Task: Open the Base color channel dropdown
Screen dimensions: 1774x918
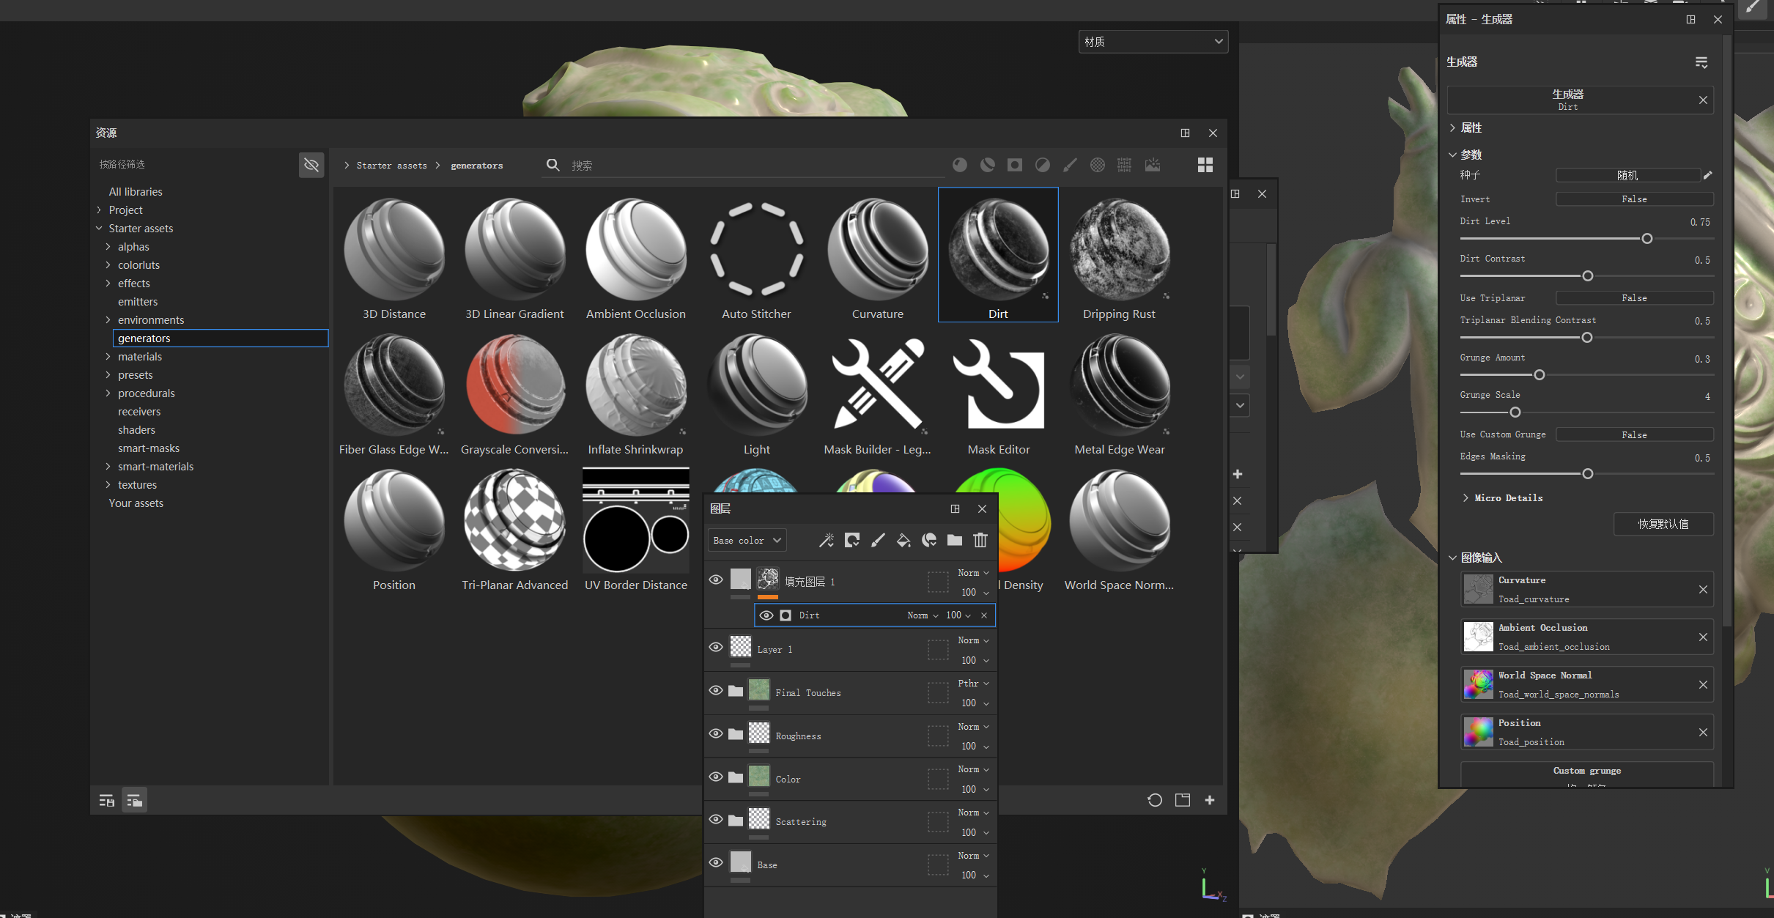Action: pos(747,540)
